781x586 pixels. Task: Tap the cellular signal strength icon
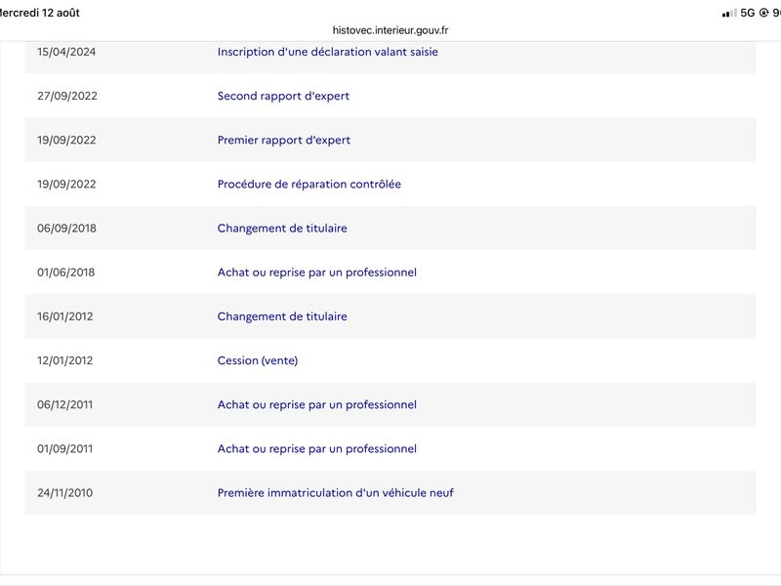[x=729, y=14]
